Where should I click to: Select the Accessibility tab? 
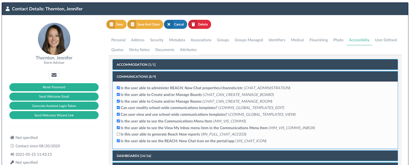(359, 40)
